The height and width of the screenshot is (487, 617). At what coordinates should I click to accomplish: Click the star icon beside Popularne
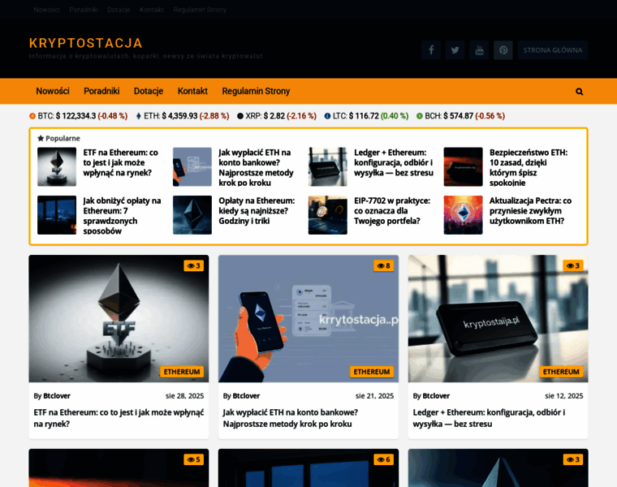pos(41,138)
